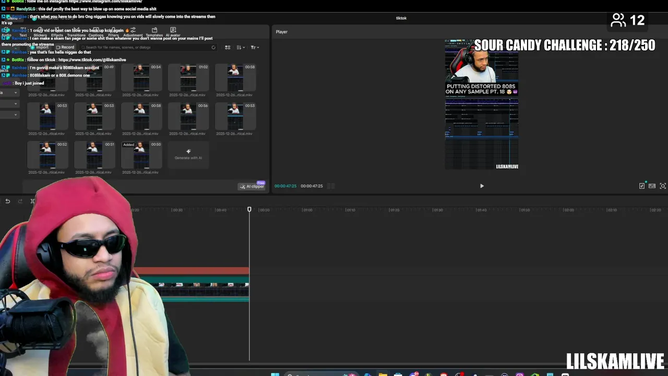Open the TikTok export icon in Player
Image resolution: width=668 pixels, height=376 pixels.
click(x=642, y=186)
